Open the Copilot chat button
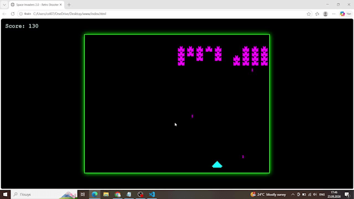This screenshot has width=354, height=199. (346, 14)
